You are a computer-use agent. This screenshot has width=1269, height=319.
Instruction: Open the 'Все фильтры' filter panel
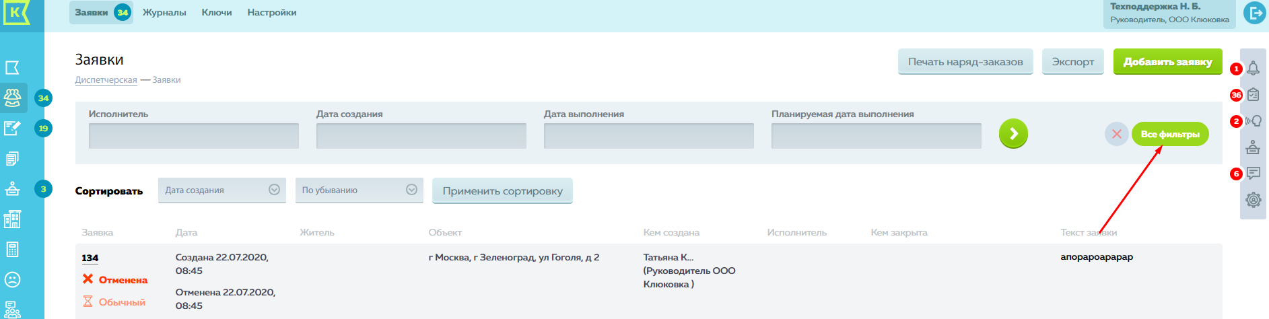click(x=1169, y=134)
